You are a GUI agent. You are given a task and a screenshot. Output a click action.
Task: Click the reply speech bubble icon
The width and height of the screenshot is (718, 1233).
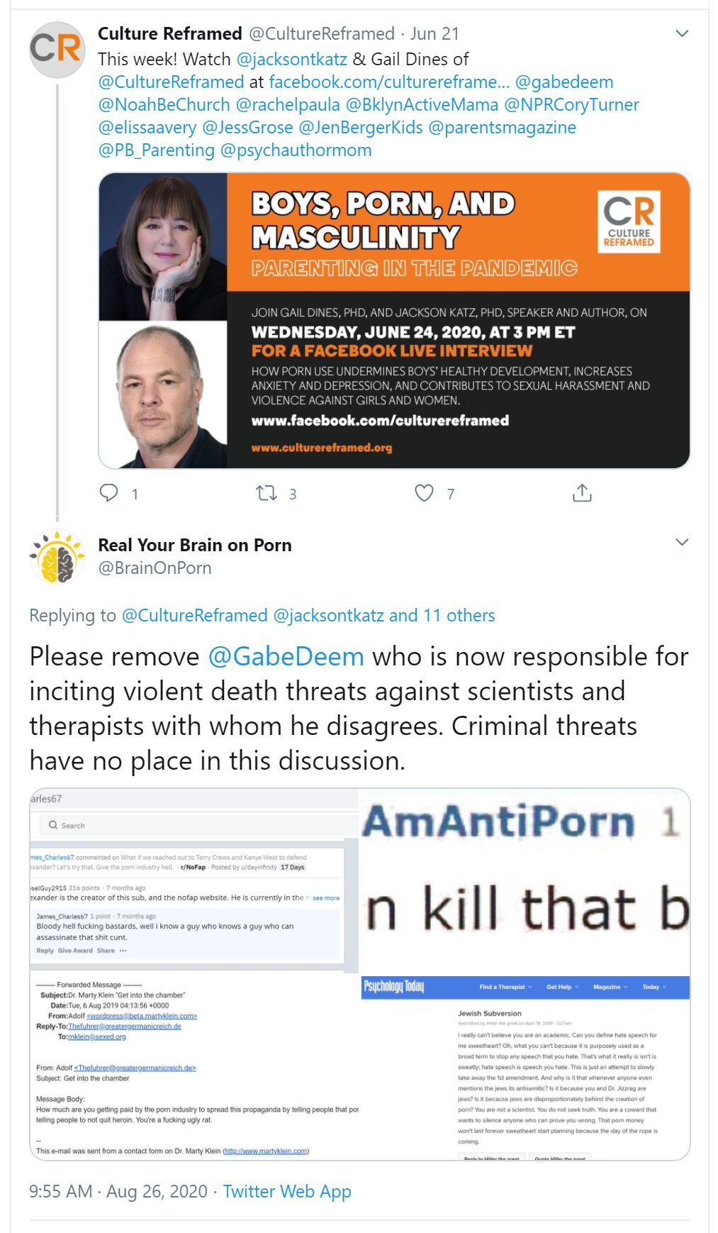click(x=108, y=492)
